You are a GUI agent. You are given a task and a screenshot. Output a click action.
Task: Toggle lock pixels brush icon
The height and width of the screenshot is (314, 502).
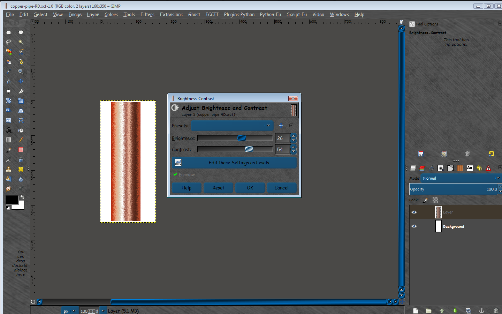(425, 200)
